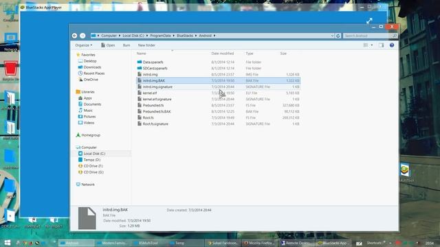Click the Root.fs file icon

(x=140, y=117)
